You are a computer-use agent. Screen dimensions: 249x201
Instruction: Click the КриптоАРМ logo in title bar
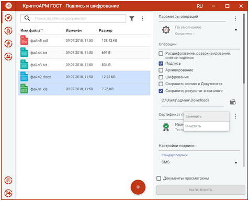8,6
